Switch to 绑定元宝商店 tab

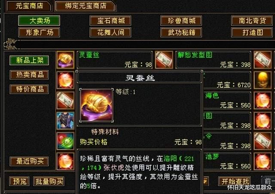pos(86,6)
